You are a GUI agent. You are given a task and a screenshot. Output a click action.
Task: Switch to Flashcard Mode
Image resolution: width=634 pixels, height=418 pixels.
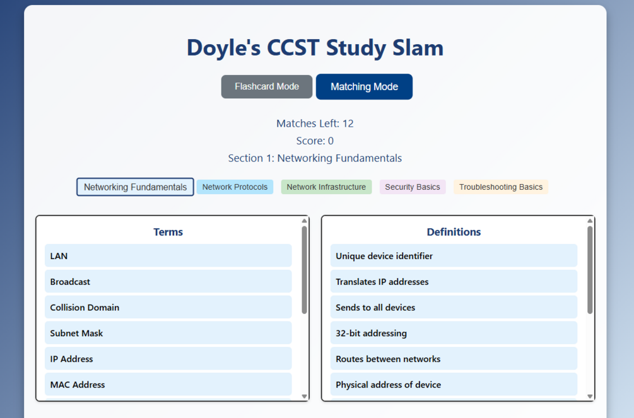[x=266, y=86]
